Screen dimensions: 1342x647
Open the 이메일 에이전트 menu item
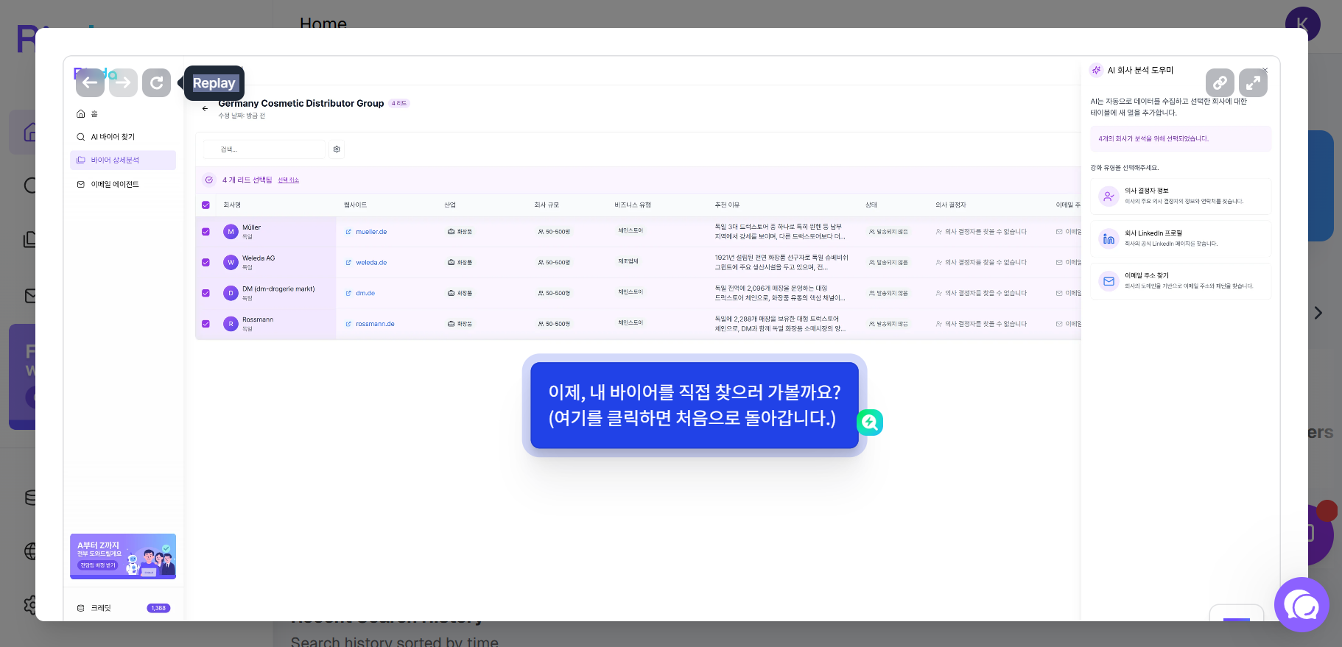tap(123, 185)
